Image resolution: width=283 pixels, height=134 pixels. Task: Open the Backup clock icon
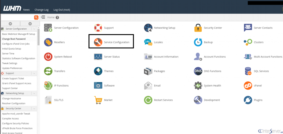coord(198,42)
